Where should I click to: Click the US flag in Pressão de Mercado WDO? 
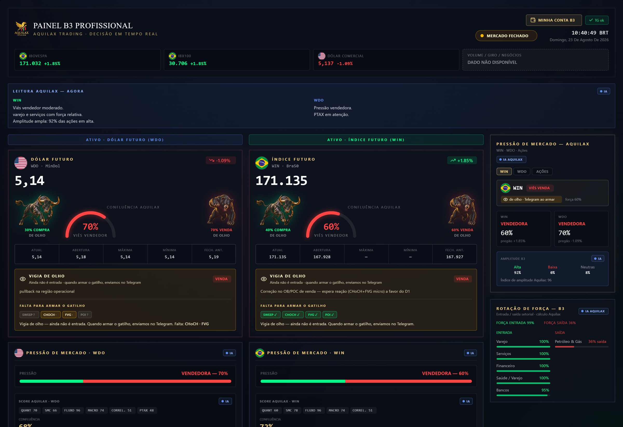[x=18, y=353]
